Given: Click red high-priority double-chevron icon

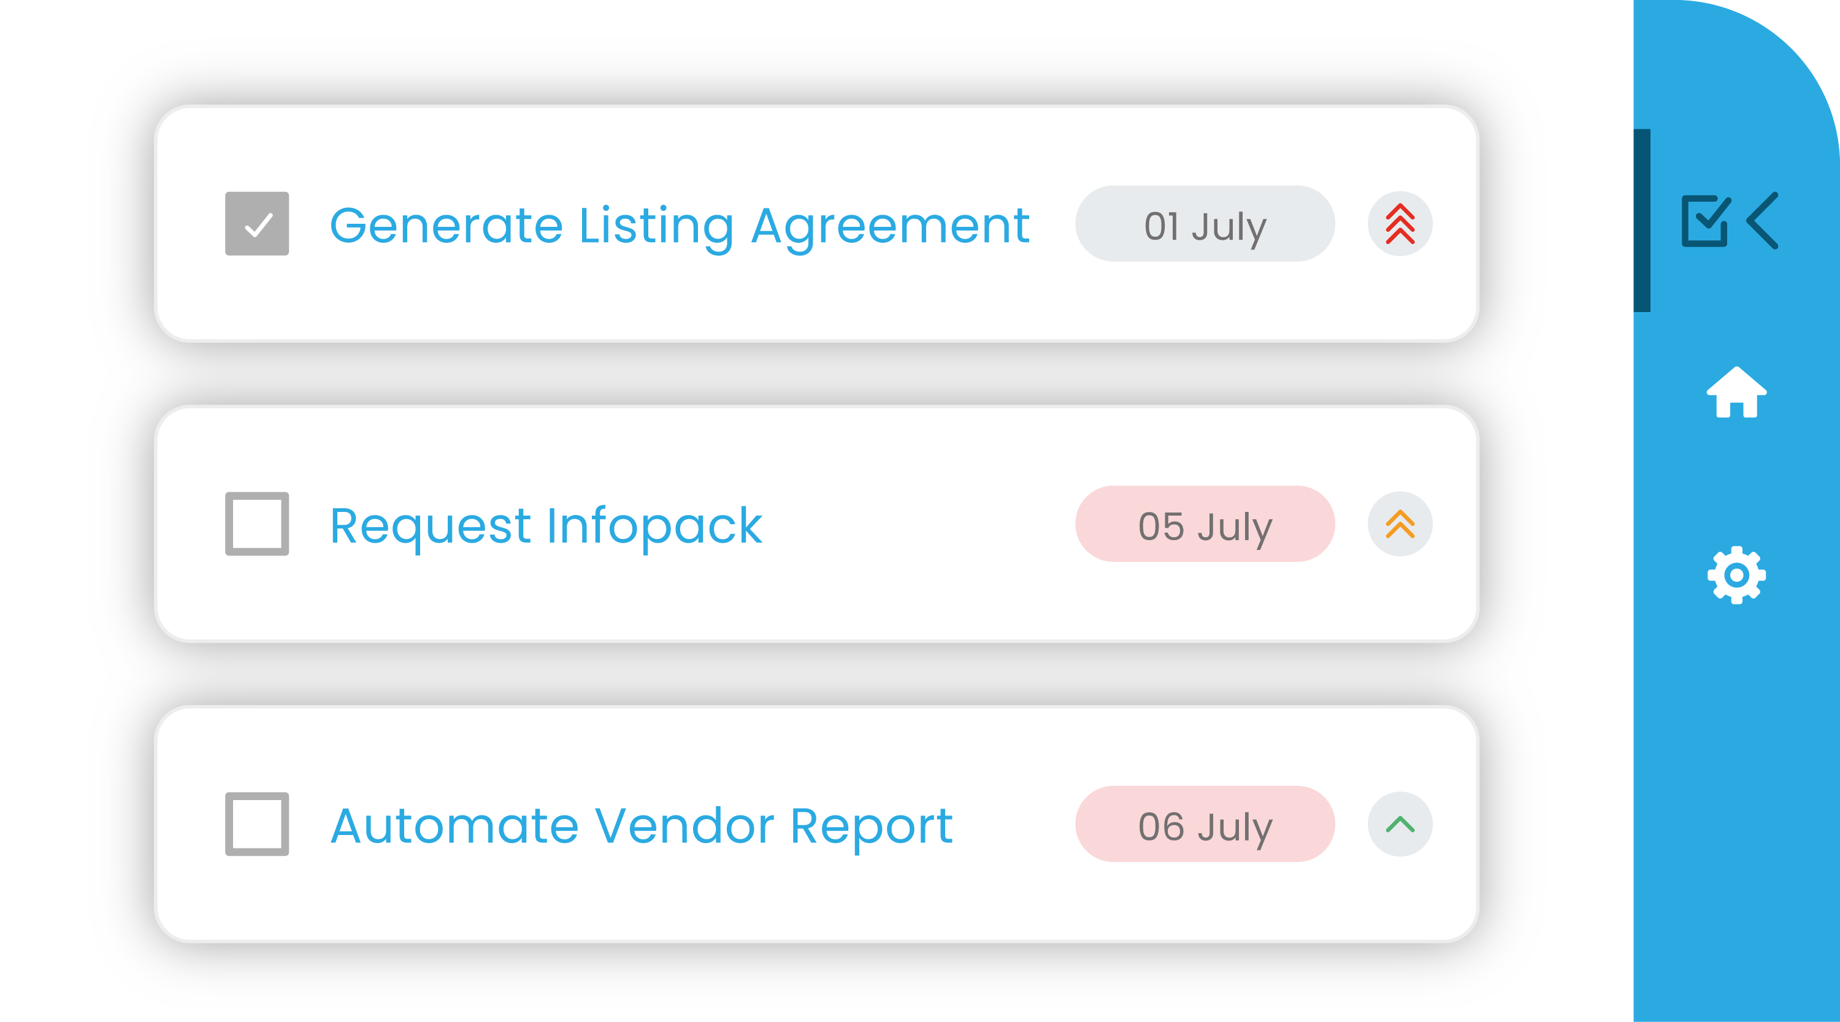Looking at the screenshot, I should (x=1400, y=224).
